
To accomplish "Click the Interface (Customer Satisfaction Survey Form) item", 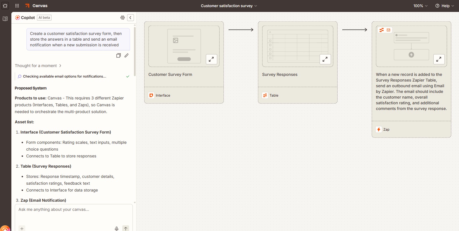I will coord(66,132).
